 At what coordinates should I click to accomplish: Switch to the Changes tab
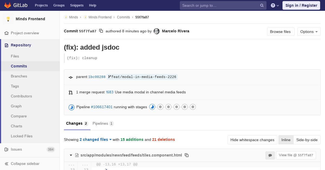[x=77, y=123]
